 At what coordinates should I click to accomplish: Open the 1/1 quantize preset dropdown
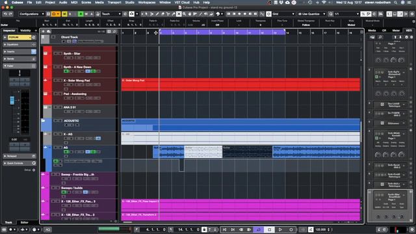[346, 14]
